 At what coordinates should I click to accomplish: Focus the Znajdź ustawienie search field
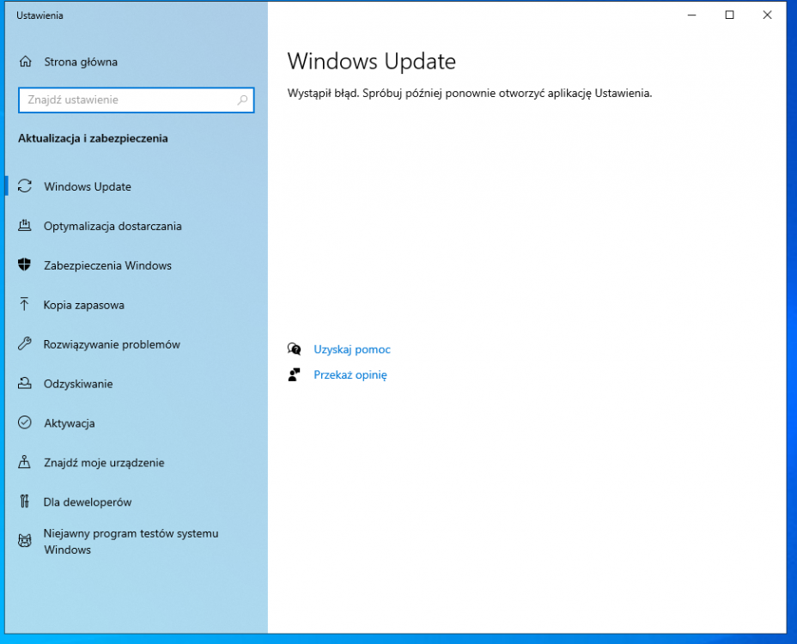point(127,100)
